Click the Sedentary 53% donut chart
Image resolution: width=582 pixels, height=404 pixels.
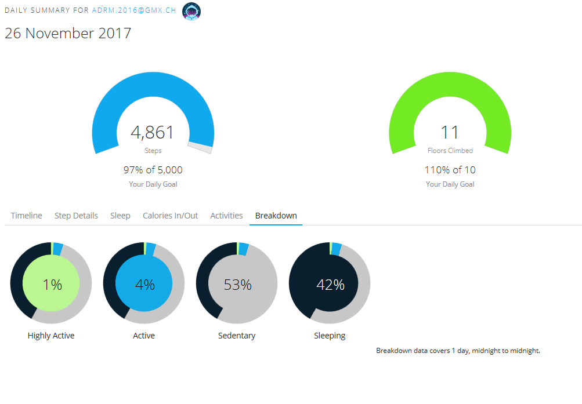pyautogui.click(x=237, y=284)
